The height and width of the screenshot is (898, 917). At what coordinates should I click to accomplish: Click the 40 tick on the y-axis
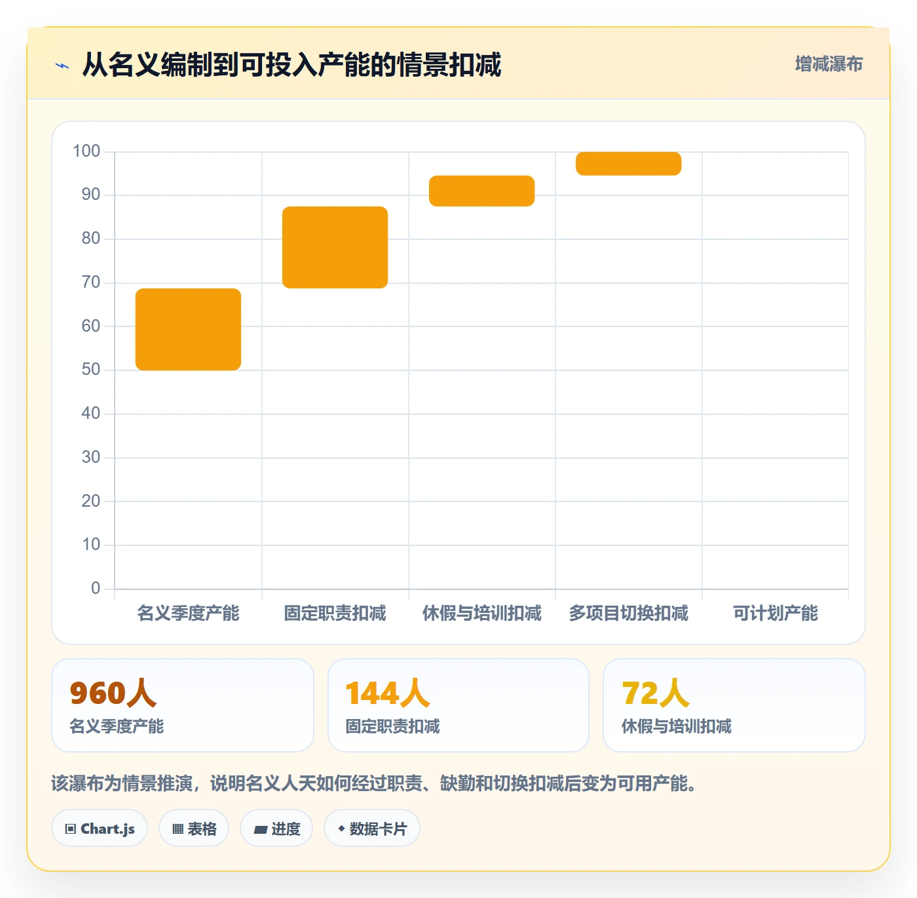(x=91, y=414)
